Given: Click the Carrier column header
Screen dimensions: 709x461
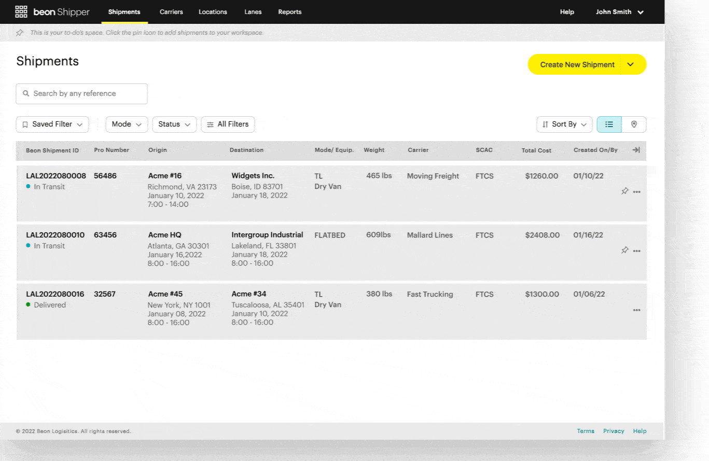Looking at the screenshot, I should pyautogui.click(x=418, y=150).
